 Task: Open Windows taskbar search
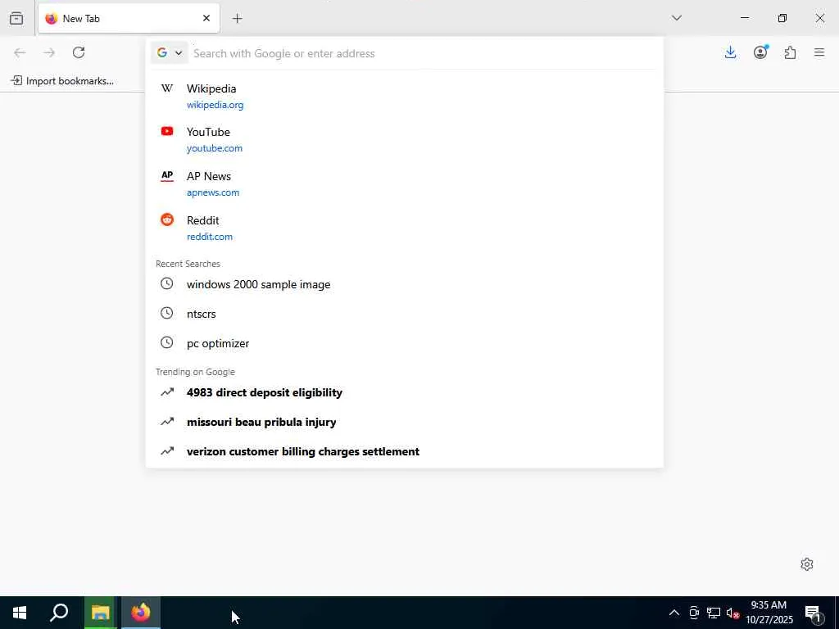[59, 613]
